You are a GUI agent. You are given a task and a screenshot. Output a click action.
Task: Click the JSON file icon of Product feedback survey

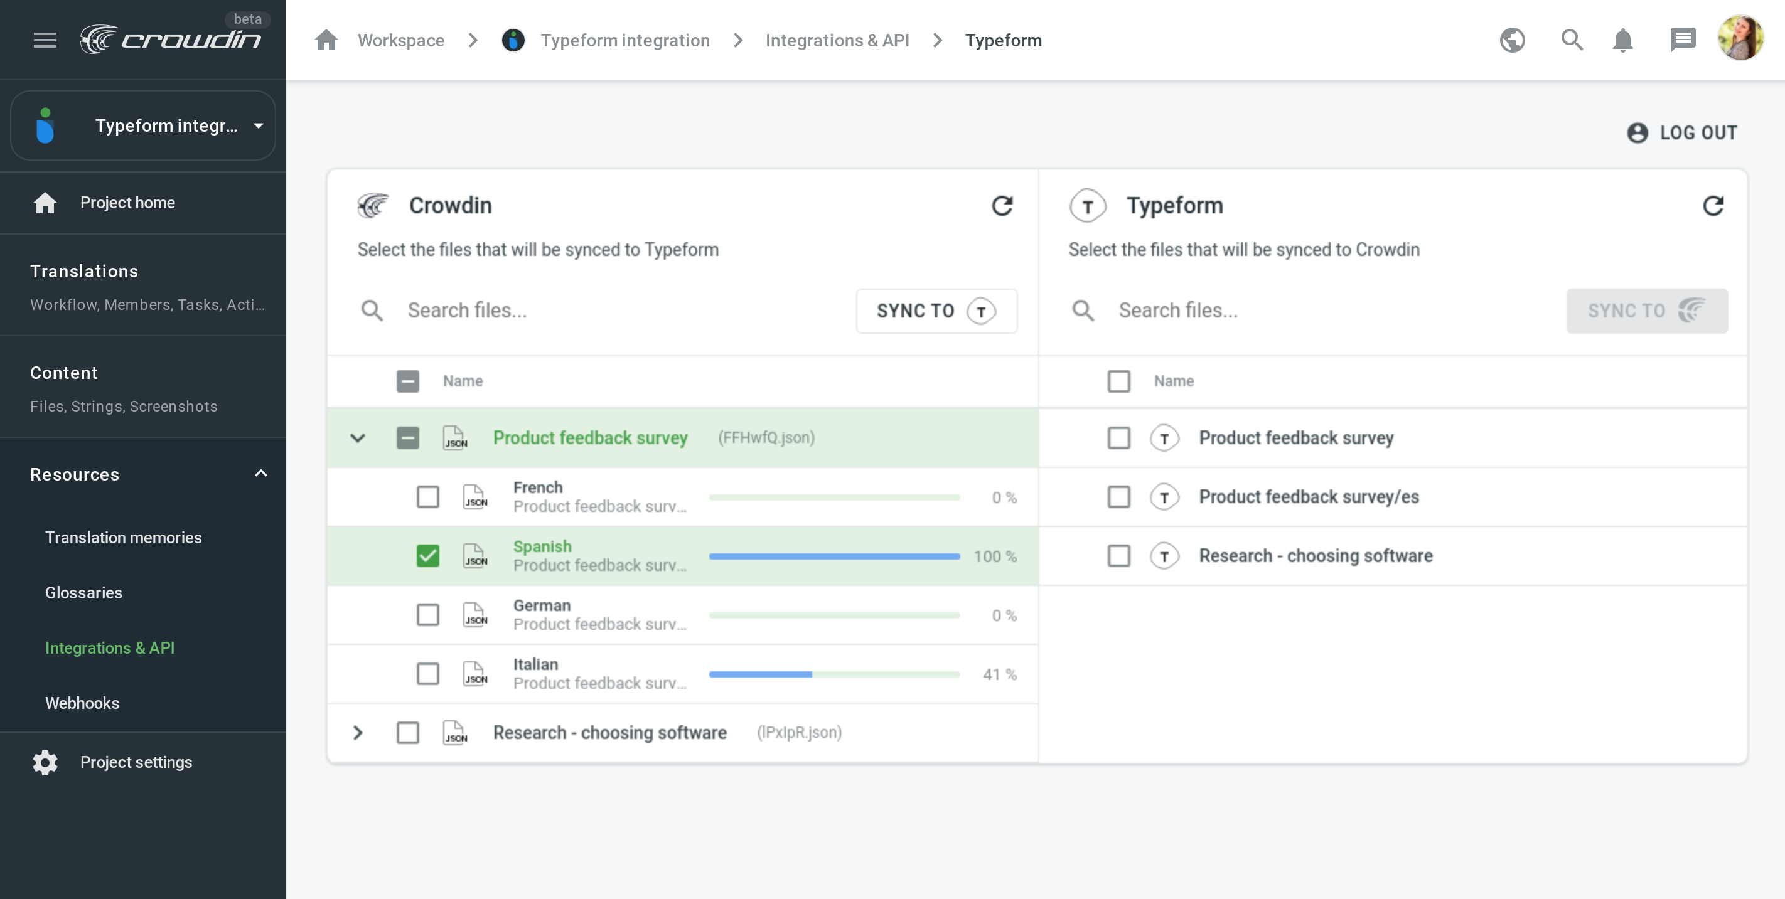(455, 438)
